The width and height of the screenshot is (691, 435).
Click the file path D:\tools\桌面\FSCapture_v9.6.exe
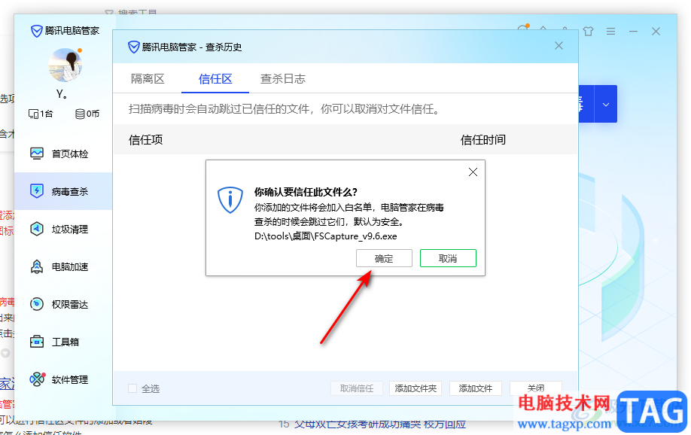pyautogui.click(x=326, y=236)
